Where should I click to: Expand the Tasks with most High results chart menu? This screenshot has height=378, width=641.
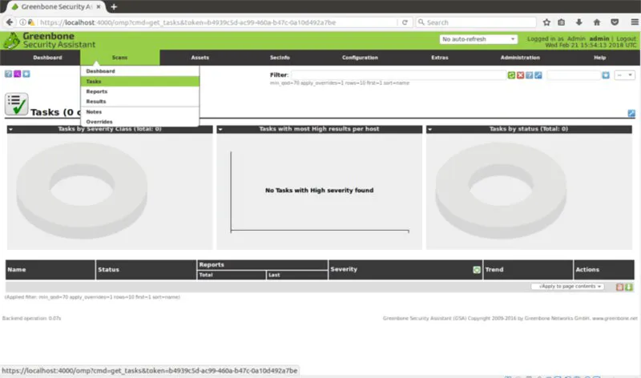[x=220, y=130]
